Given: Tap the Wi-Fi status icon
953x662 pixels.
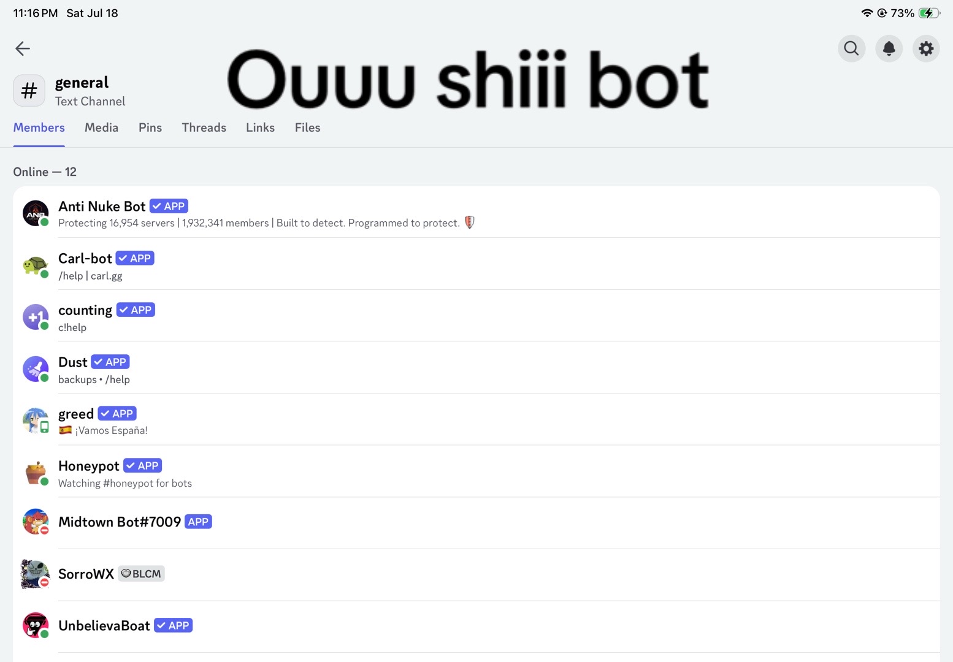Looking at the screenshot, I should (x=867, y=13).
